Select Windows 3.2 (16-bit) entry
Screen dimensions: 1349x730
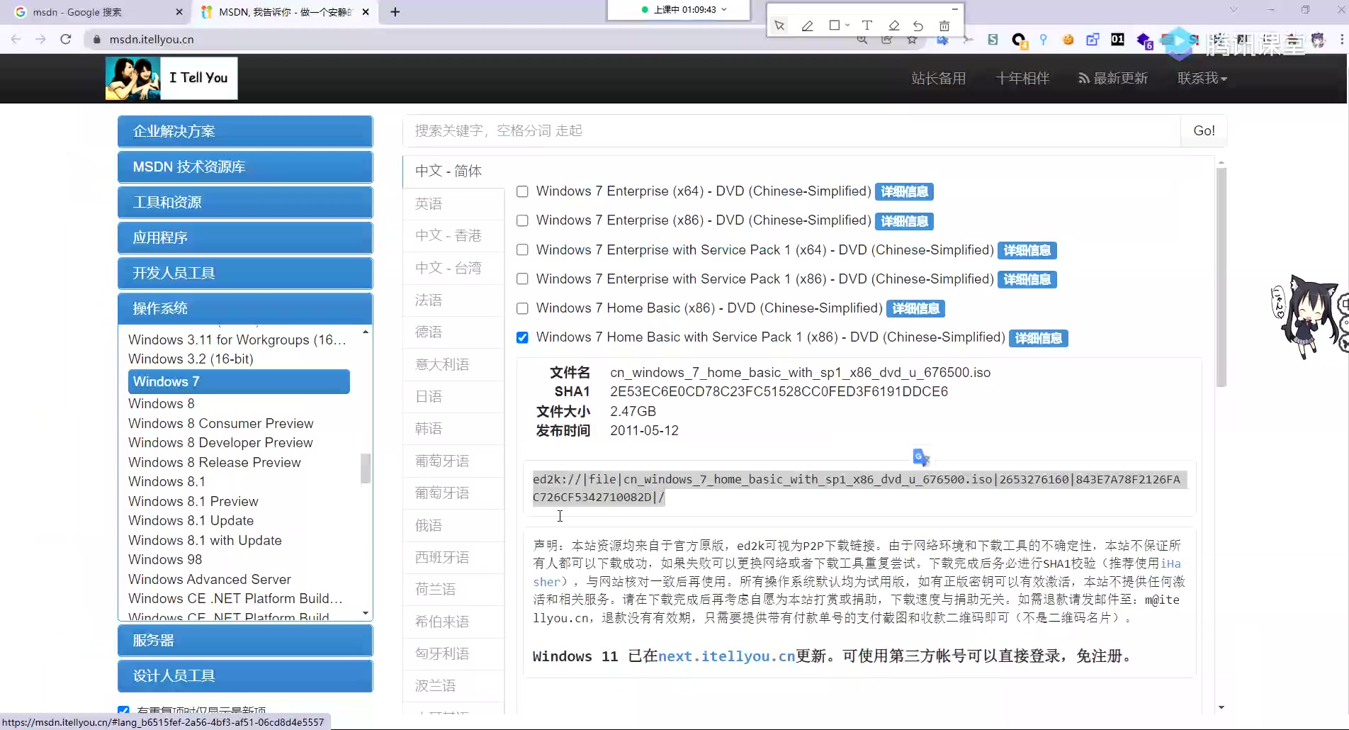pyautogui.click(x=191, y=359)
